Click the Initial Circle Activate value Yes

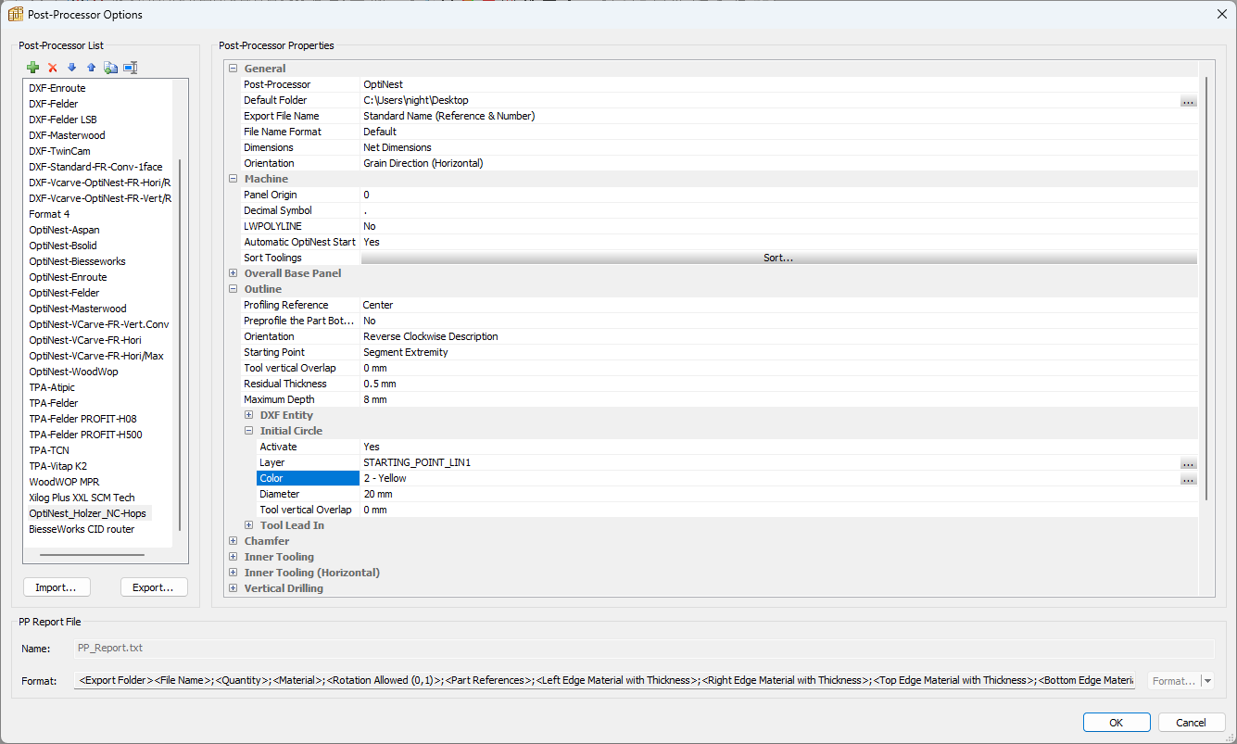coord(372,447)
